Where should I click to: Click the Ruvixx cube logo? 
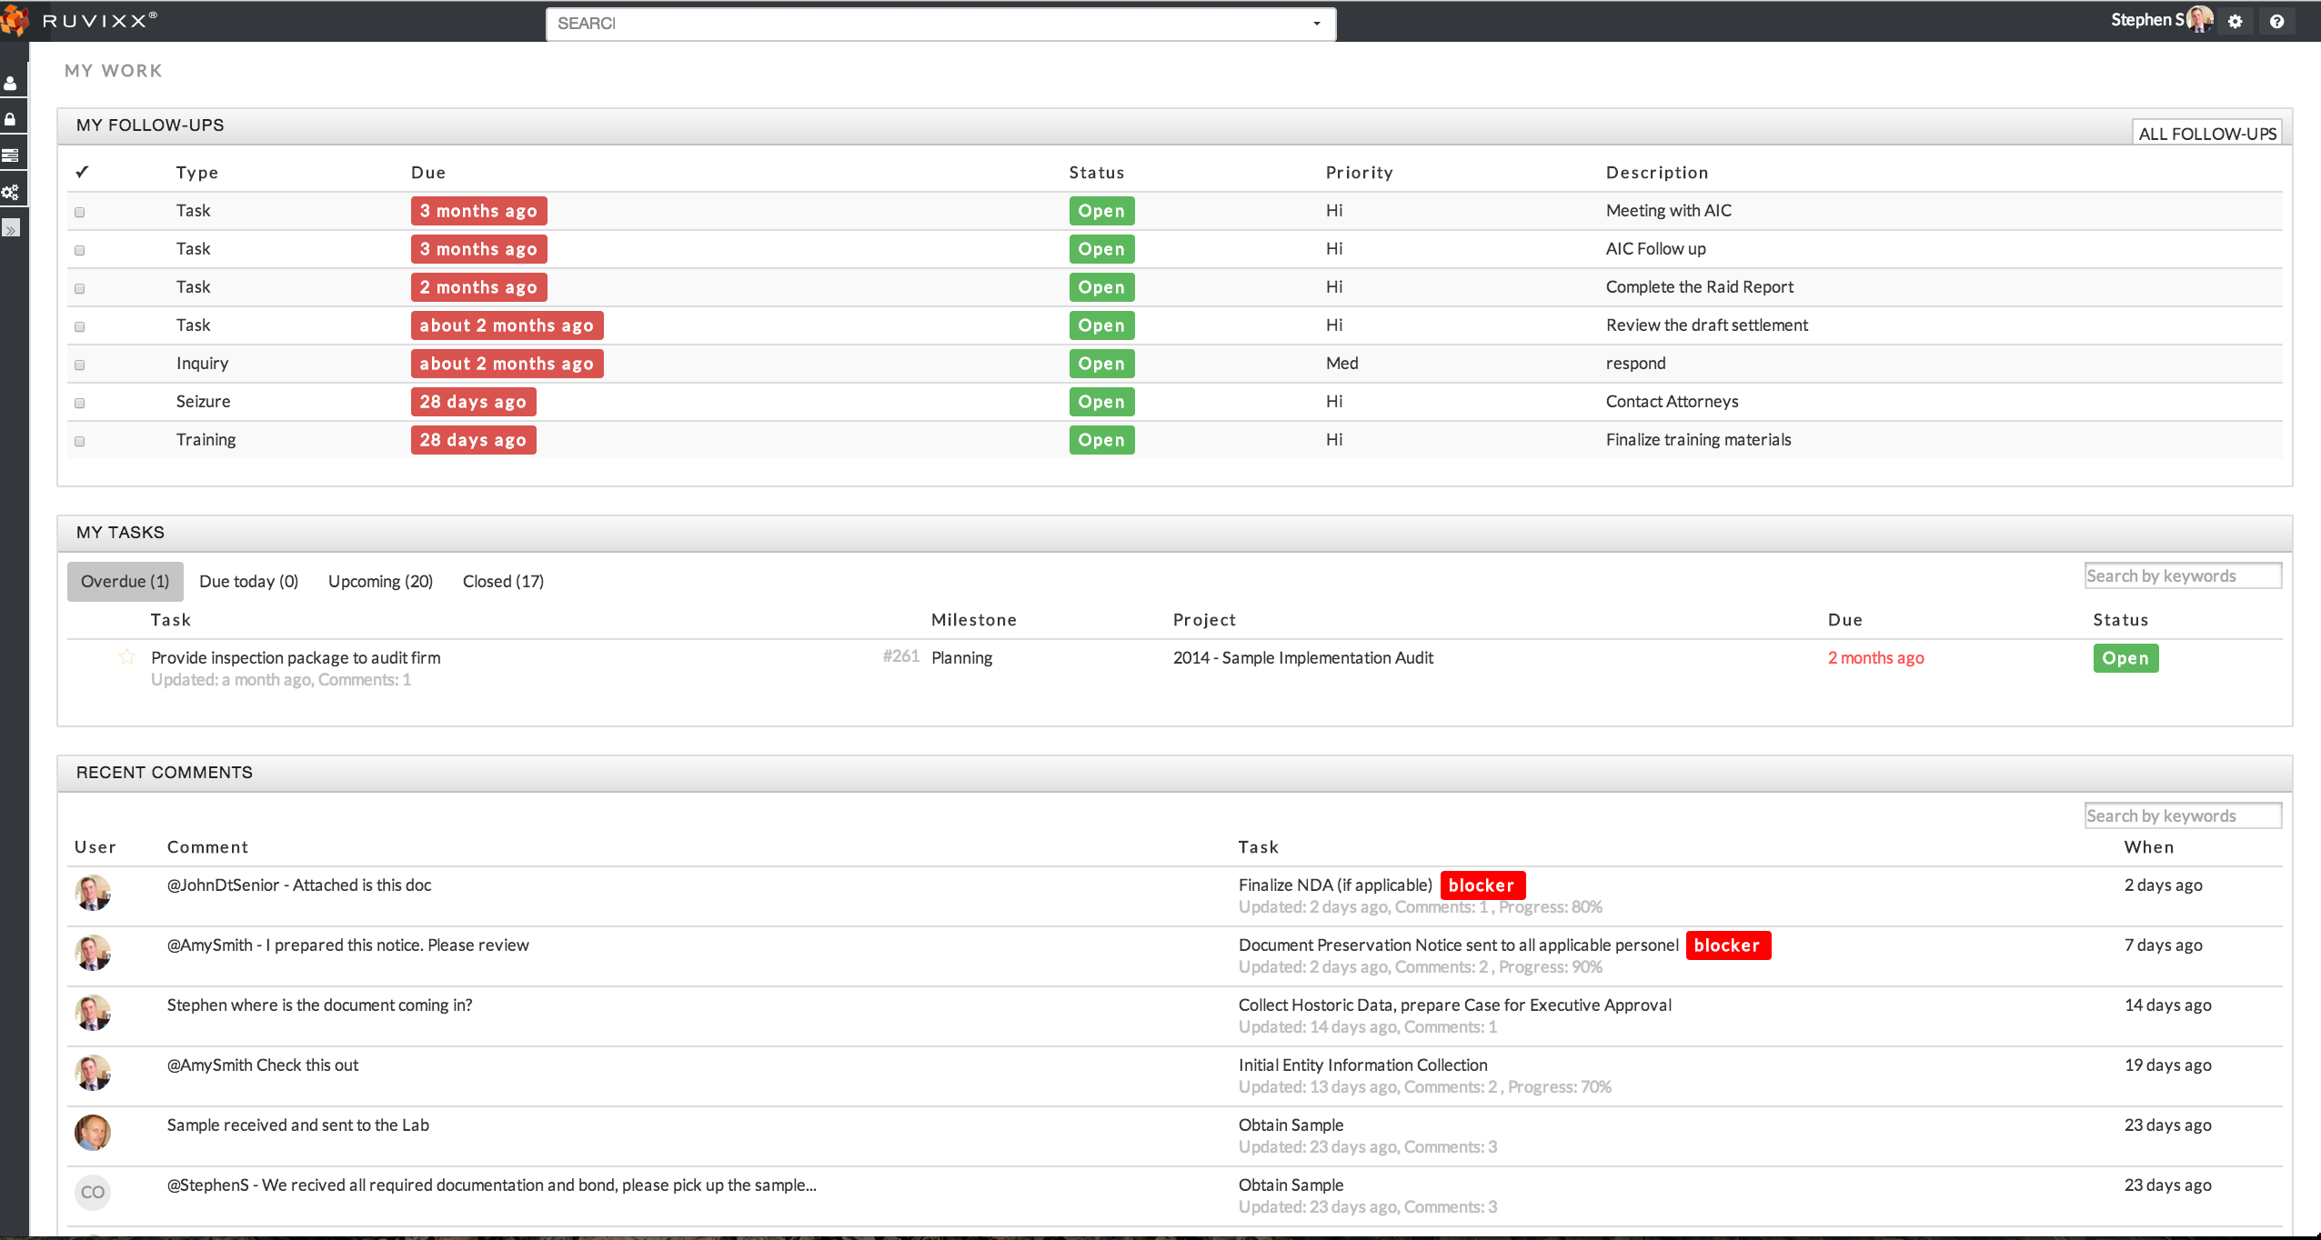[15, 20]
